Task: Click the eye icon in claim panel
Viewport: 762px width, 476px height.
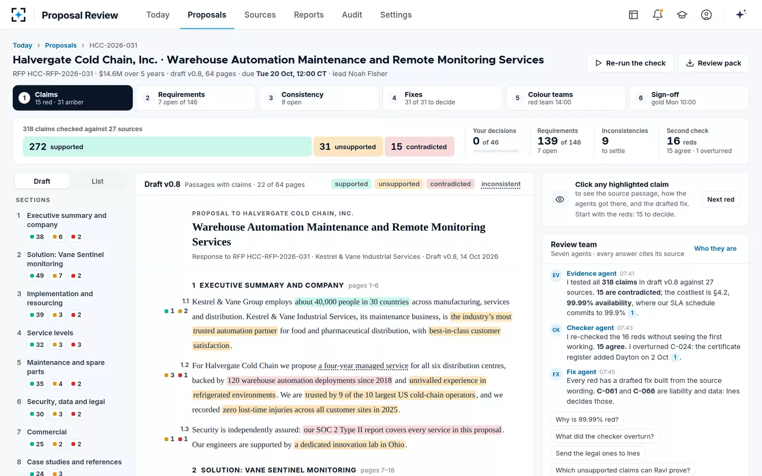Action: click(560, 199)
